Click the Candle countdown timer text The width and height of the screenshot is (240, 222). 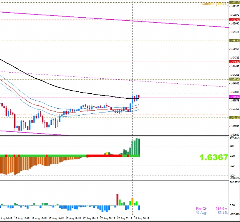coord(215,4)
